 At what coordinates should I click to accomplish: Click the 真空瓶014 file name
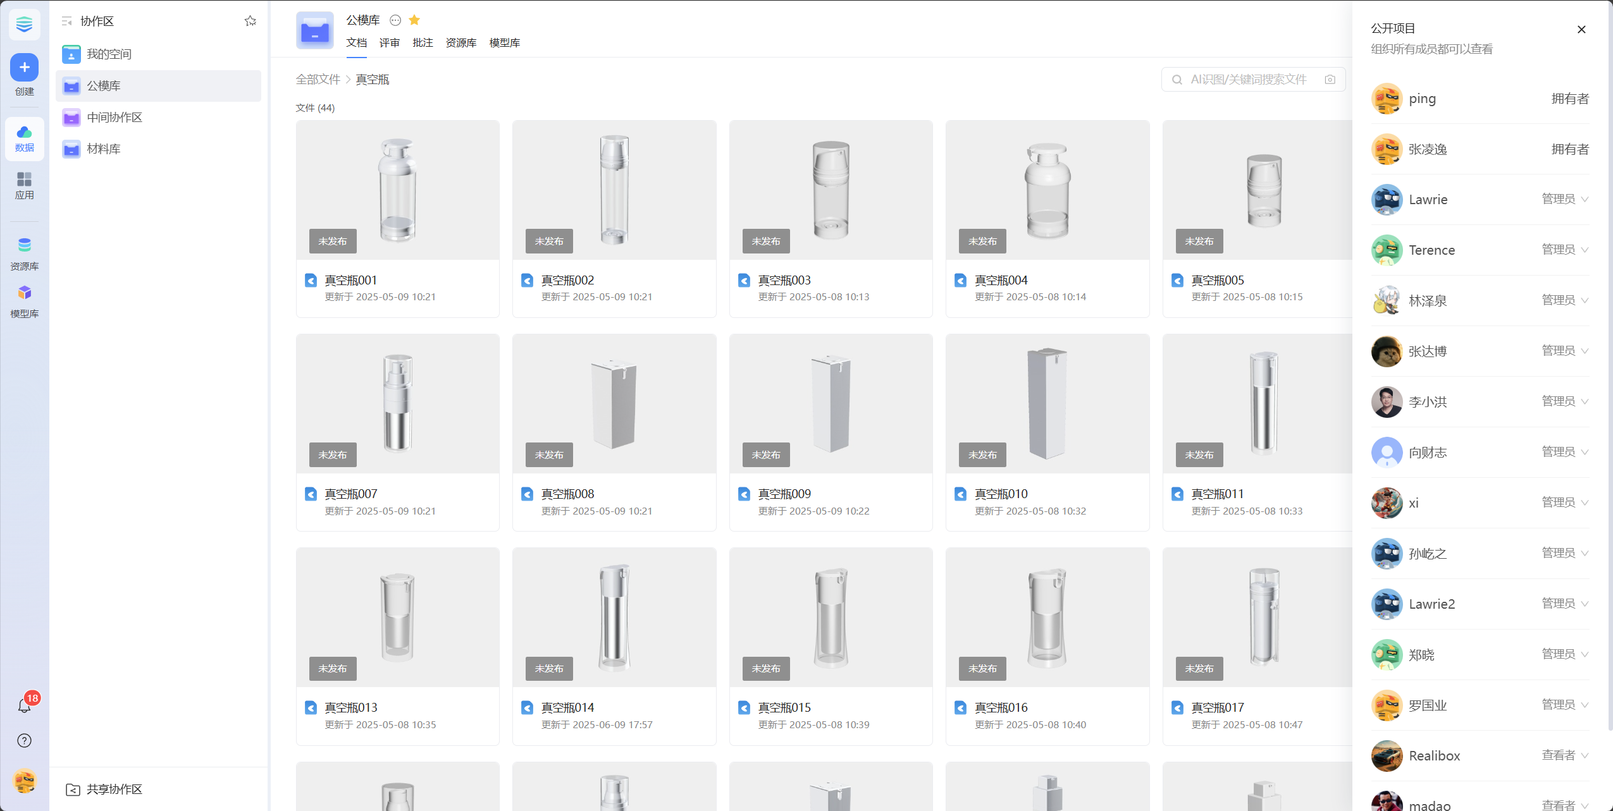pos(567,707)
